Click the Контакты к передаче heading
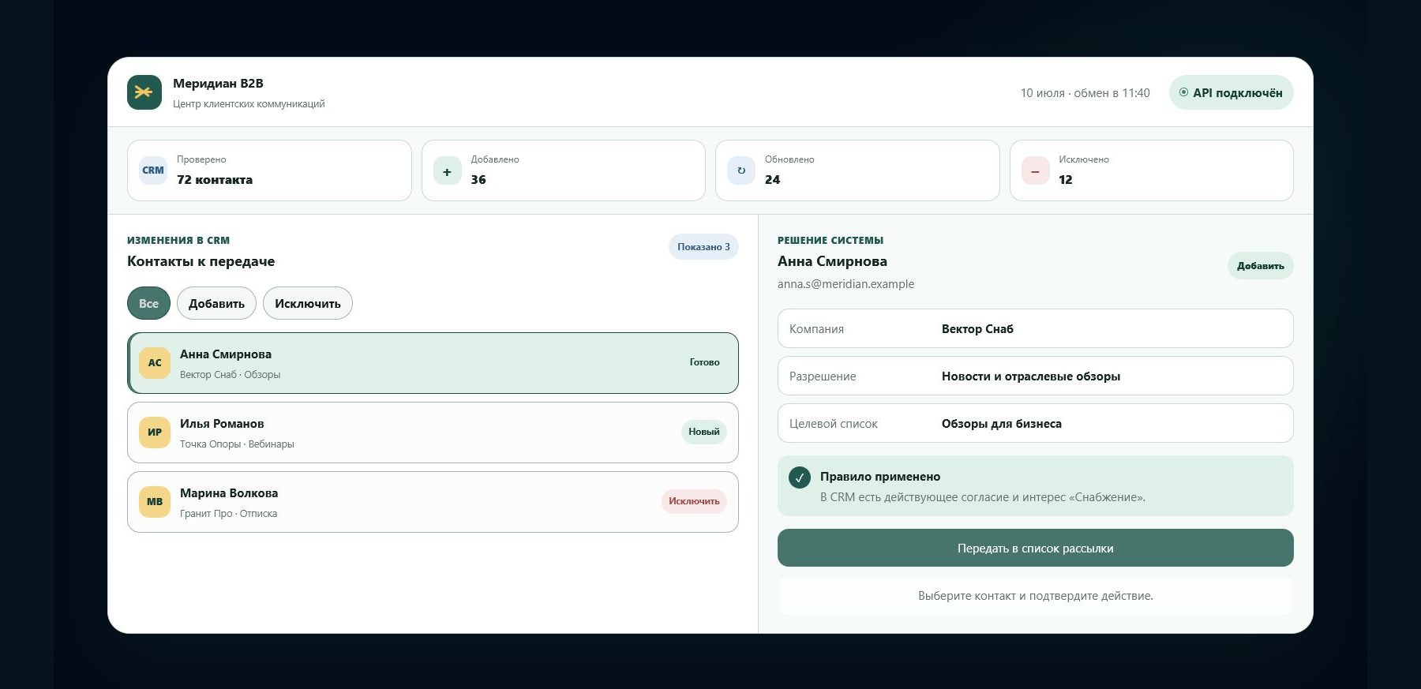Viewport: 1421px width, 689px height. 201,261
